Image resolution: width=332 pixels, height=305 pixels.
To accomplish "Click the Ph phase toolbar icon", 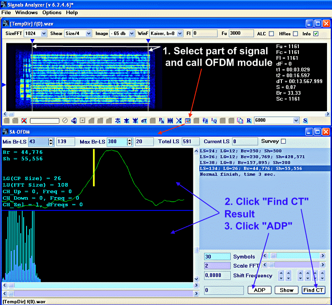I will click(161, 120).
